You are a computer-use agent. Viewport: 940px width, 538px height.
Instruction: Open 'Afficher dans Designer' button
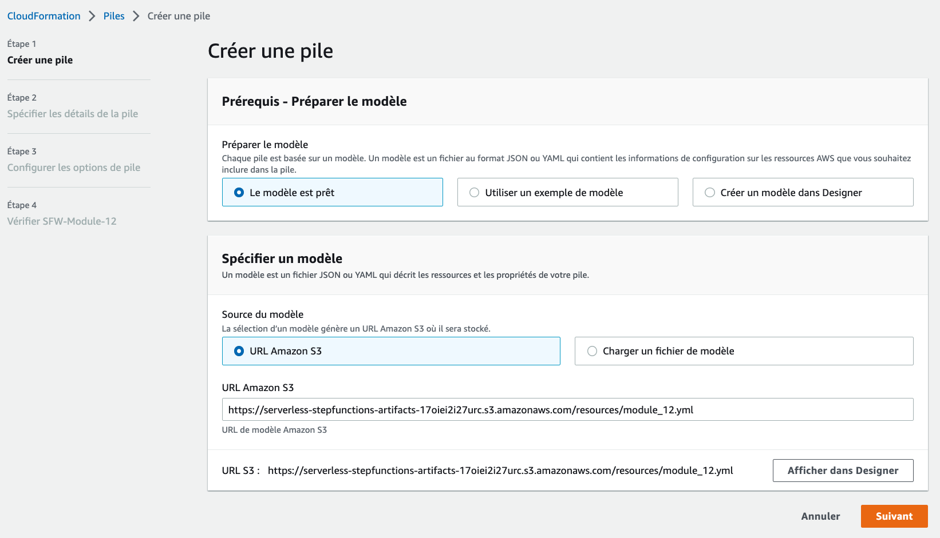pyautogui.click(x=843, y=471)
